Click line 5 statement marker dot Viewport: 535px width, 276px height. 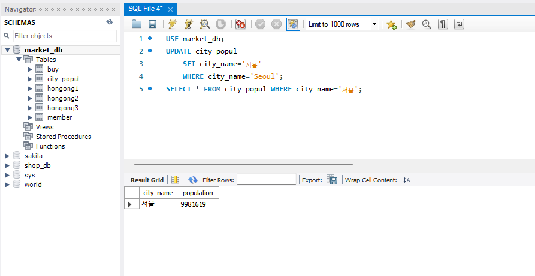pyautogui.click(x=150, y=89)
